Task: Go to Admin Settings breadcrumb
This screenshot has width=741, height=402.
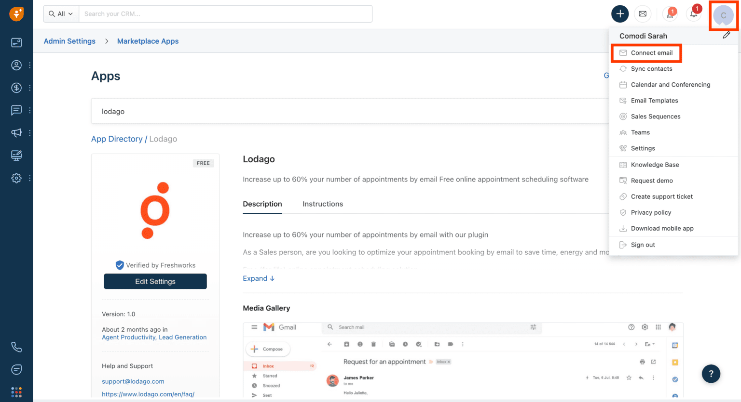Action: click(69, 41)
